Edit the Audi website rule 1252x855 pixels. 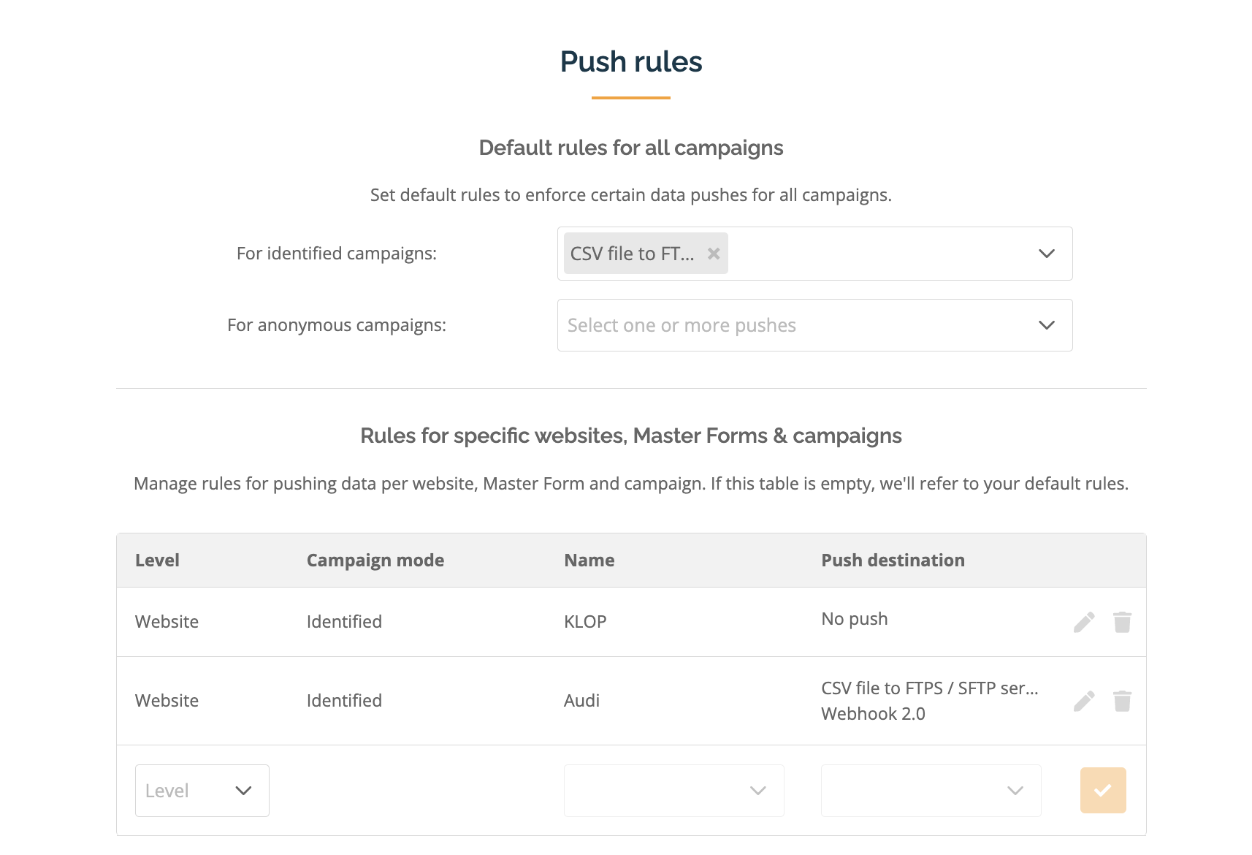coord(1084,701)
